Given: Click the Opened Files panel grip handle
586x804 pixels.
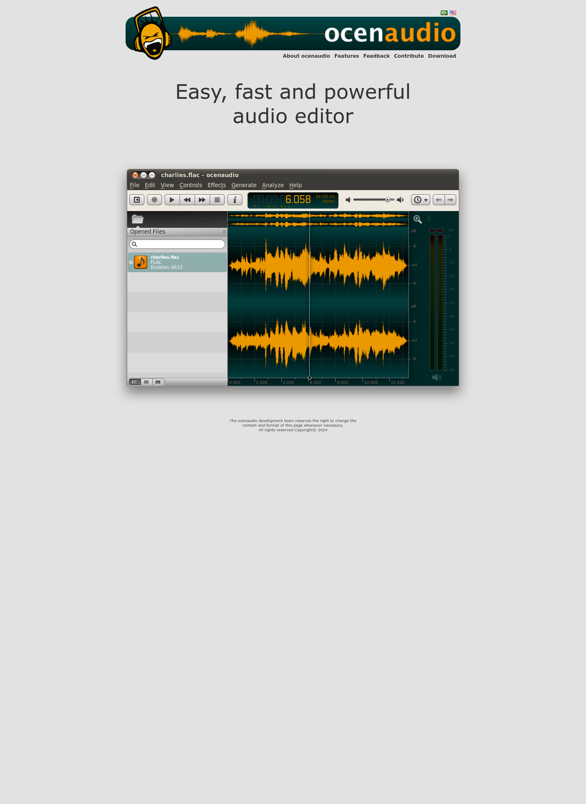Looking at the screenshot, I should tap(224, 232).
